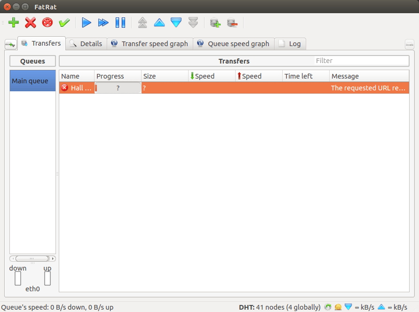Click the blue play resume transfer icon
419x312 pixels.
pos(86,23)
